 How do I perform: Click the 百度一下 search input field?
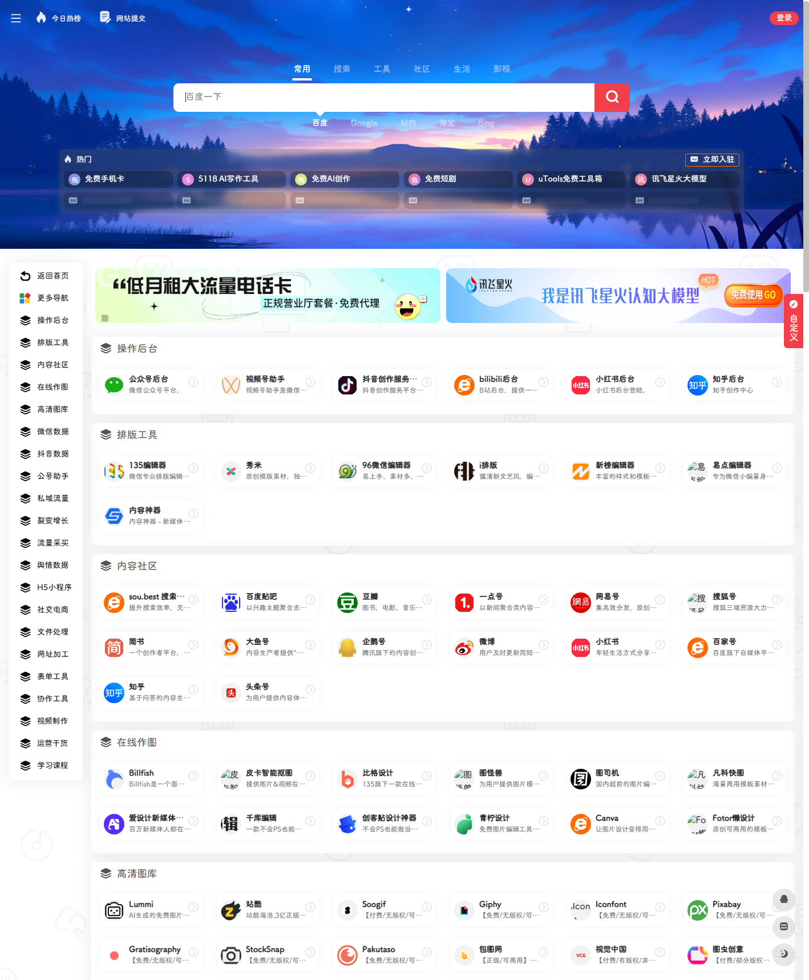(x=384, y=97)
